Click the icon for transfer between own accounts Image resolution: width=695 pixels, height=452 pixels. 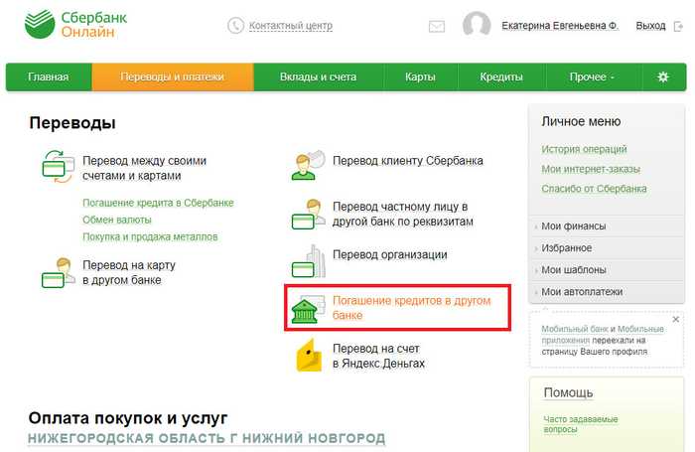[58, 166]
